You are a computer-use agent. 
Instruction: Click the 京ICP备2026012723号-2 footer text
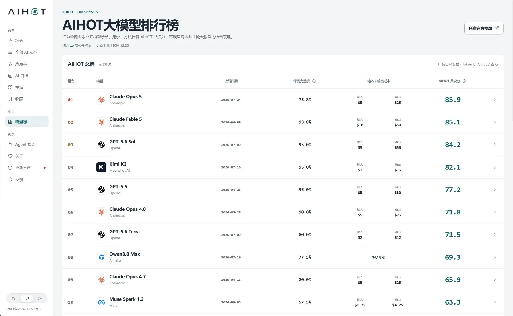(24, 309)
